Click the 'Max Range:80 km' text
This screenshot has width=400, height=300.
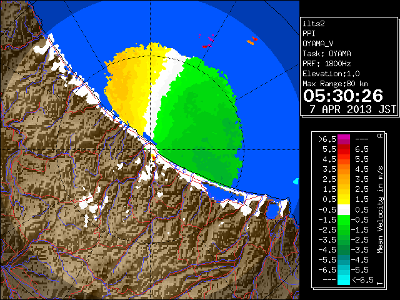[335, 84]
